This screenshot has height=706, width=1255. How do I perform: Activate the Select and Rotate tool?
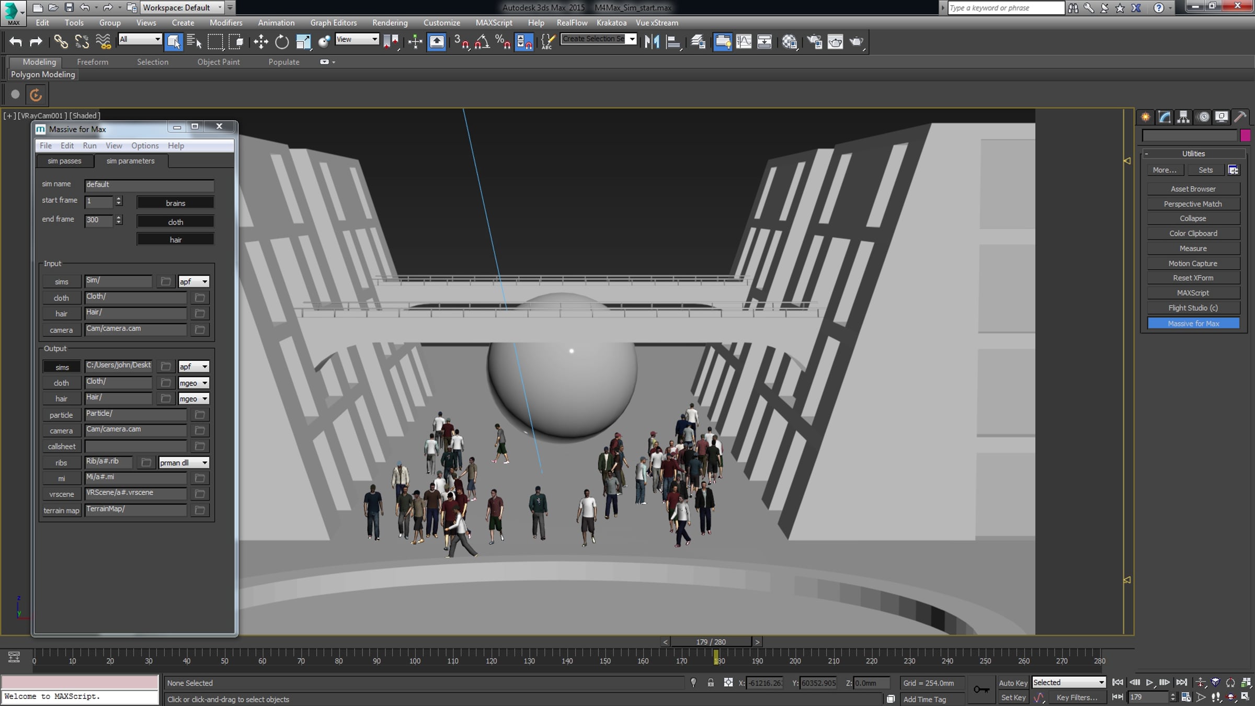(x=282, y=41)
